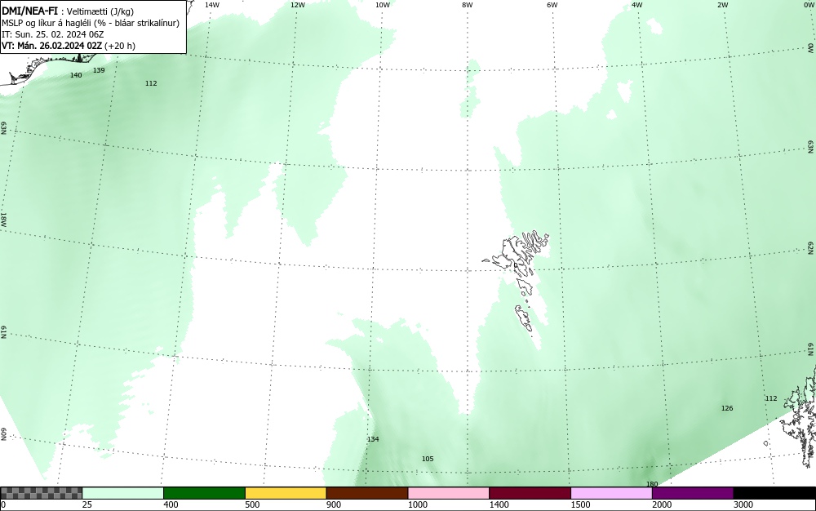Click the light purple 1500–2000 legend swatch
The width and height of the screenshot is (816, 511).
(611, 493)
